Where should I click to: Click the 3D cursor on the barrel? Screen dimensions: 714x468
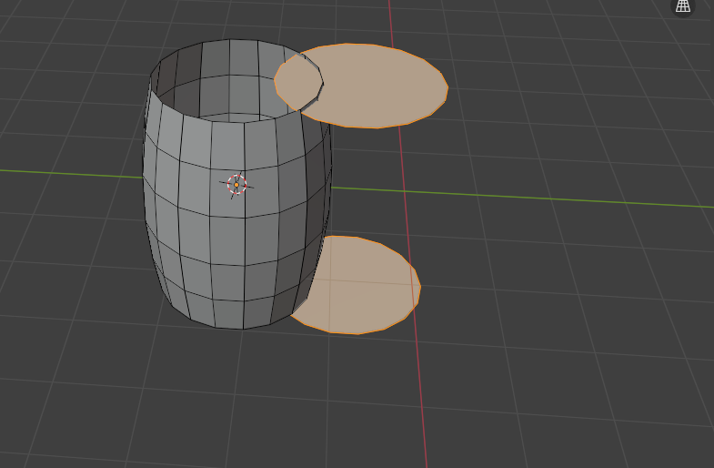236,185
